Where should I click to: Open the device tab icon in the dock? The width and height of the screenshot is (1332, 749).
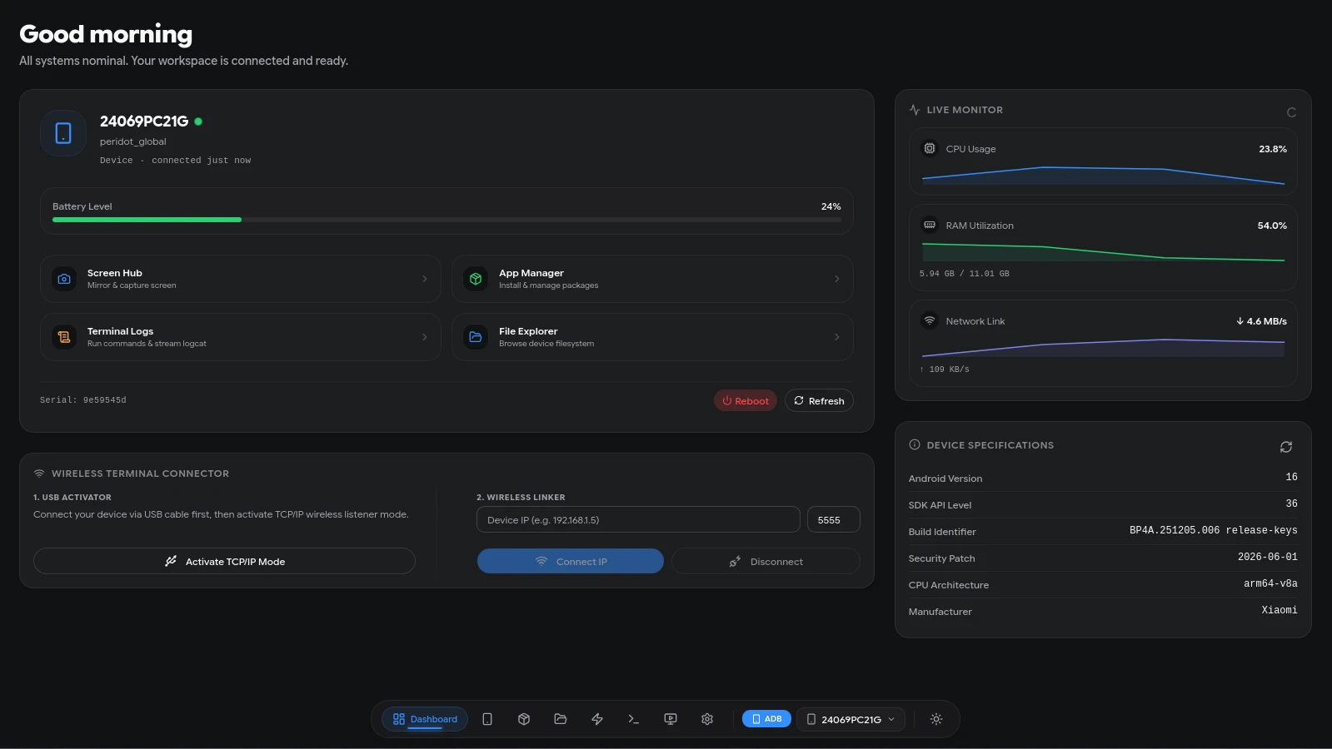coord(487,719)
